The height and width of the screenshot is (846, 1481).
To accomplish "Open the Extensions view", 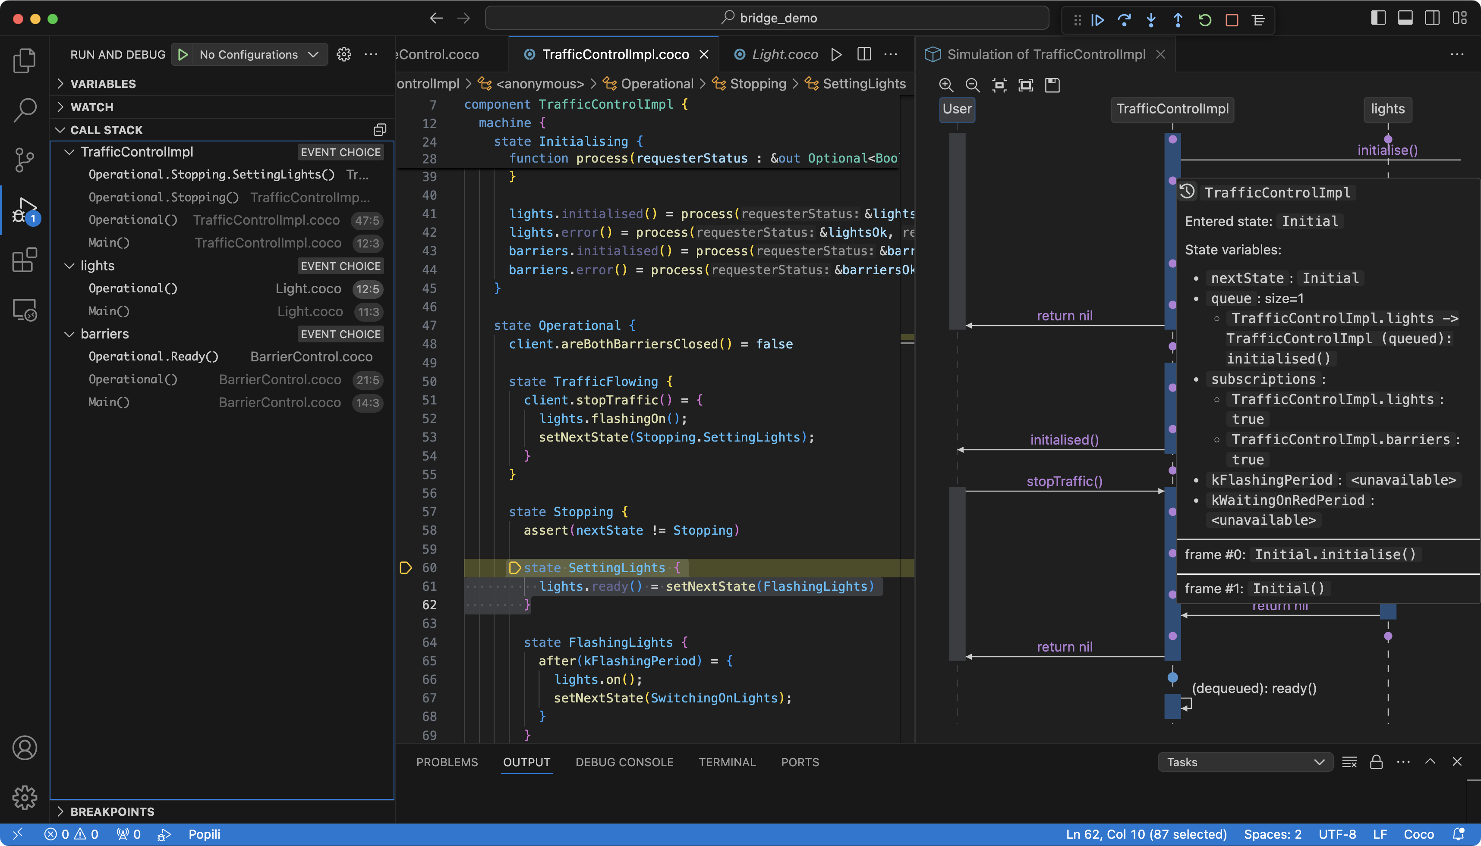I will tap(25, 260).
